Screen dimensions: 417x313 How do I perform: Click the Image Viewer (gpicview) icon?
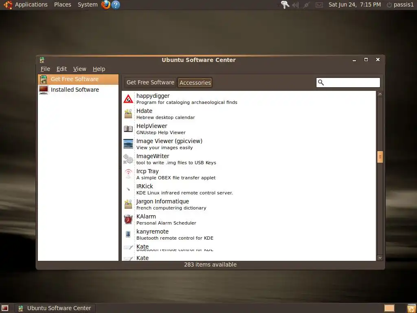pos(128,144)
